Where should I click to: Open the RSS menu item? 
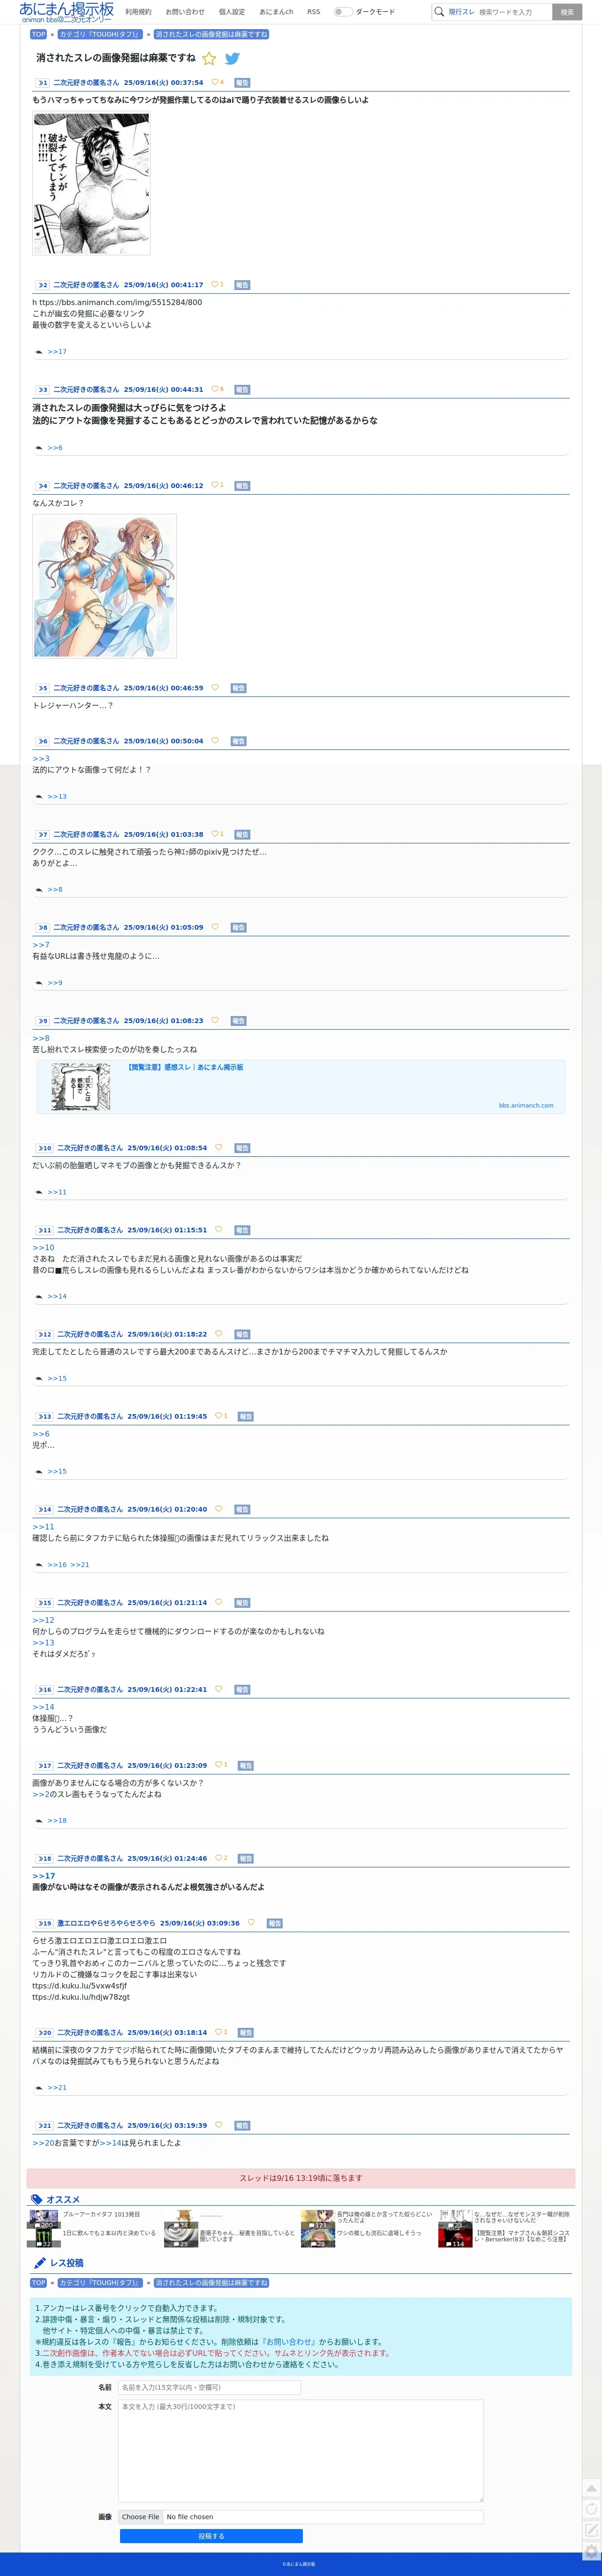314,12
